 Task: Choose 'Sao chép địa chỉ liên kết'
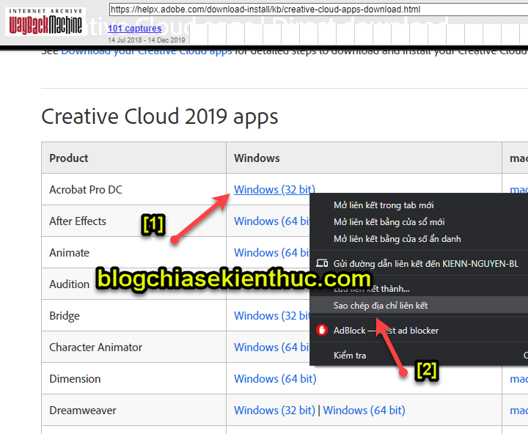point(419,306)
